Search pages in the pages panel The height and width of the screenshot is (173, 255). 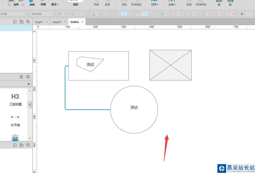point(28,22)
